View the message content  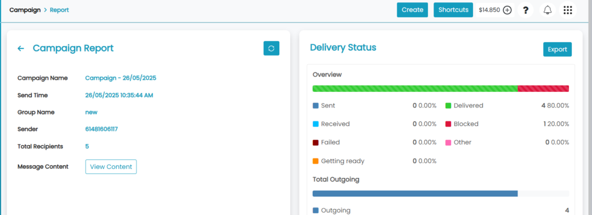tap(111, 166)
